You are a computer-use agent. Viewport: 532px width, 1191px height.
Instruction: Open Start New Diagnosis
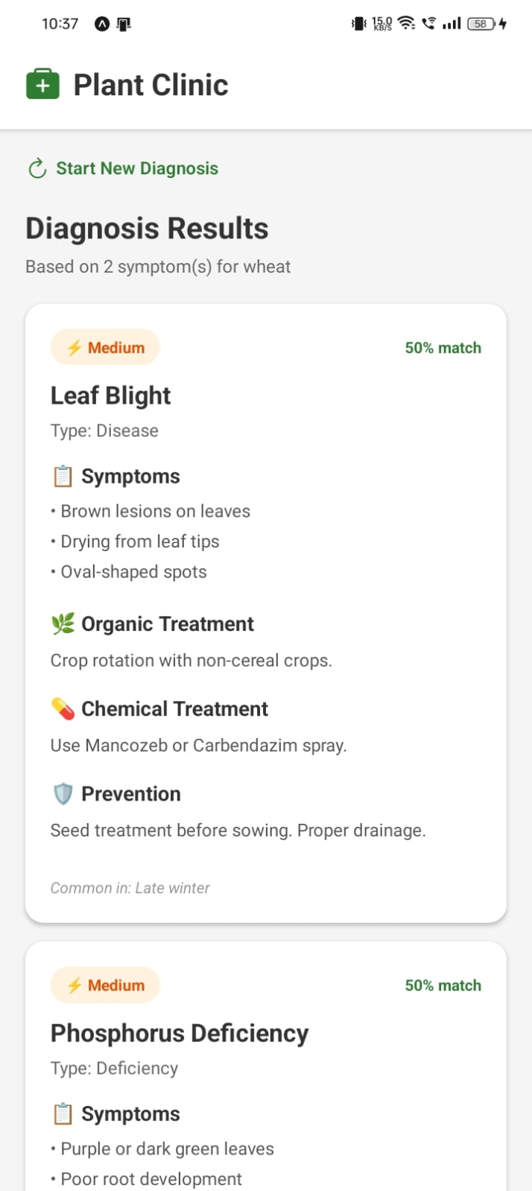pos(136,168)
